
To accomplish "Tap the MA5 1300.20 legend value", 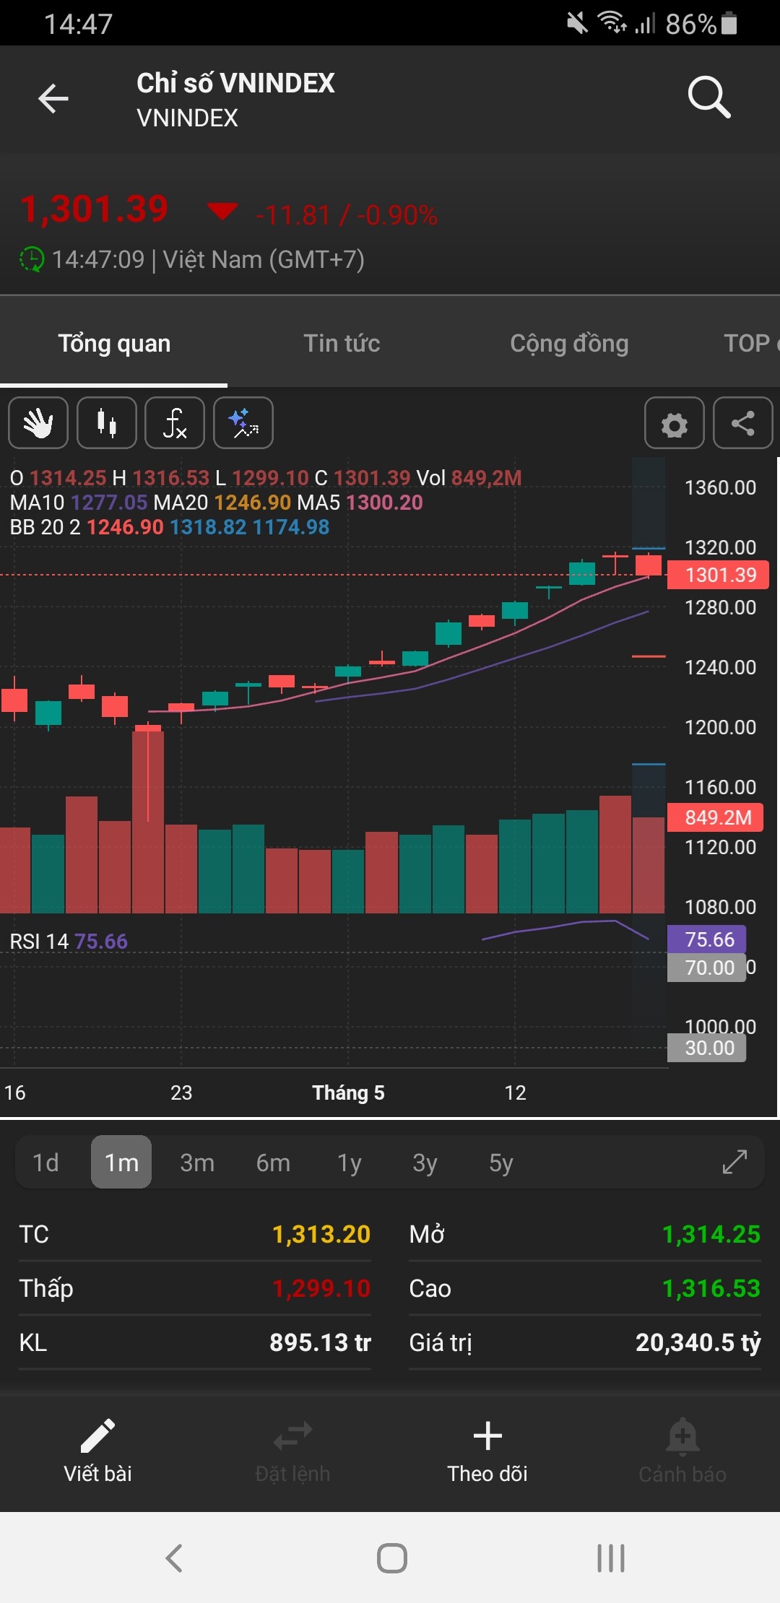I will pyautogui.click(x=360, y=503).
